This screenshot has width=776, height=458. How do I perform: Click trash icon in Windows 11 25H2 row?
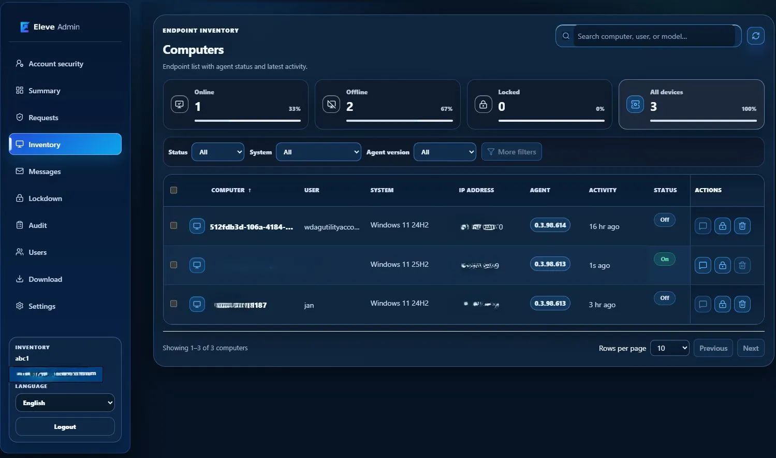tap(742, 265)
